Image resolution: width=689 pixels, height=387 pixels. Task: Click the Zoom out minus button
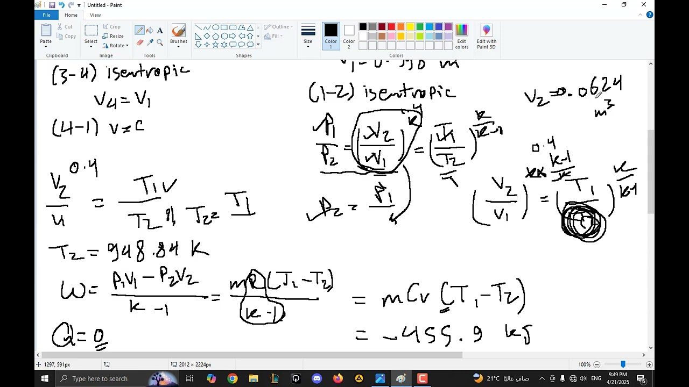(x=596, y=364)
